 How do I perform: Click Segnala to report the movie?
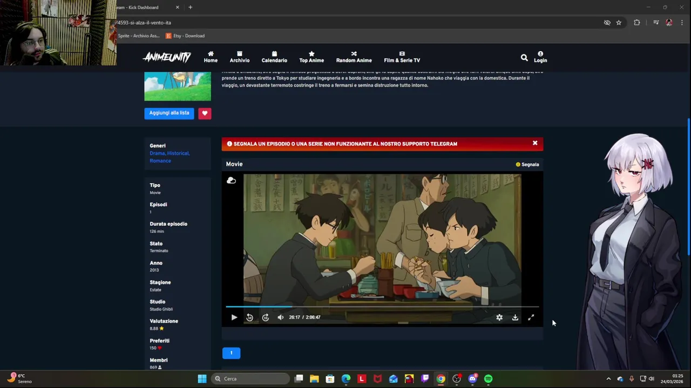(x=527, y=164)
